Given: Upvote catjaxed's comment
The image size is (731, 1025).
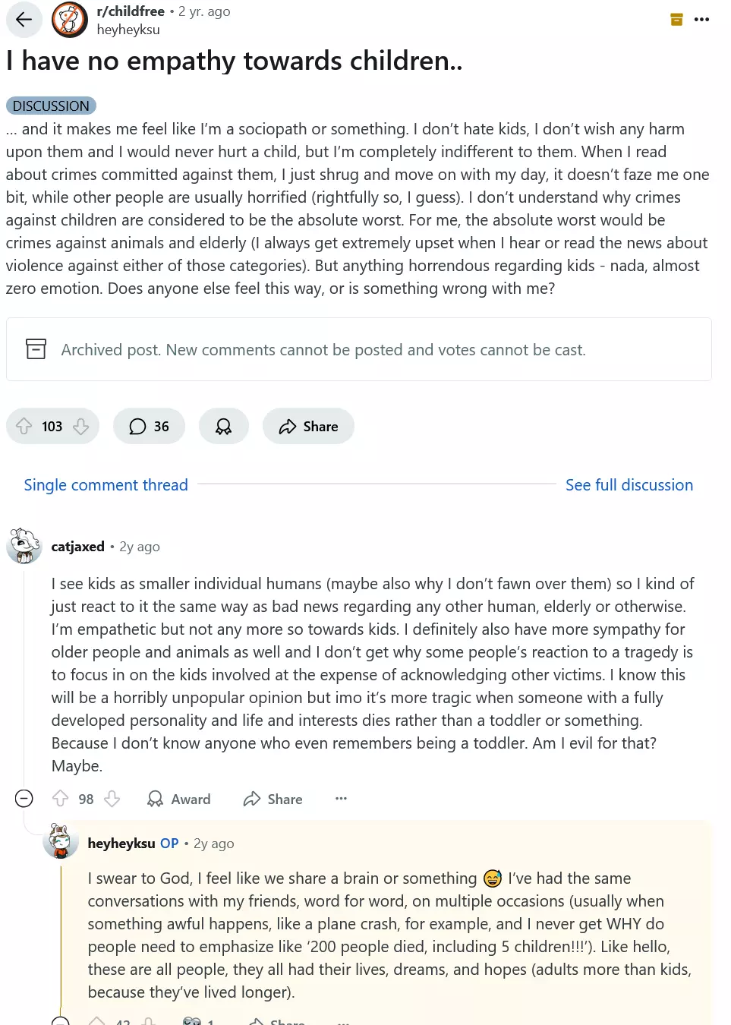Looking at the screenshot, I should (x=61, y=799).
